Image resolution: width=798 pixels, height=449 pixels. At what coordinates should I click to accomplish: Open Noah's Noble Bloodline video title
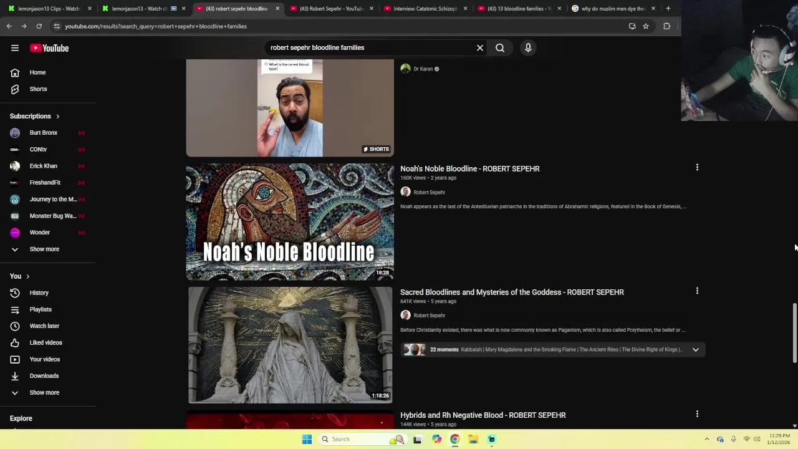(x=470, y=168)
